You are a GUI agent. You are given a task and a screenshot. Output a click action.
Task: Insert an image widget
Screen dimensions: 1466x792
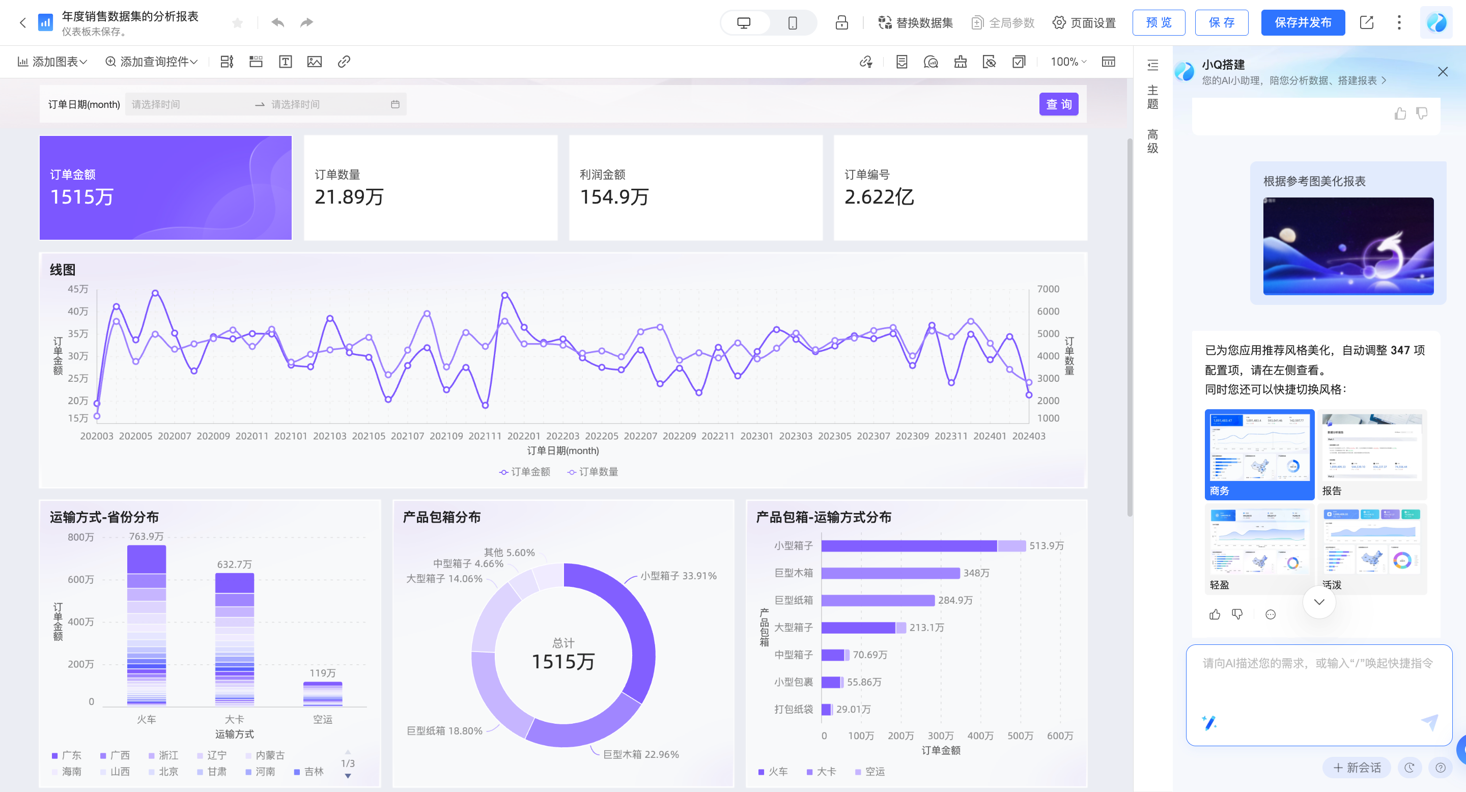click(x=314, y=62)
